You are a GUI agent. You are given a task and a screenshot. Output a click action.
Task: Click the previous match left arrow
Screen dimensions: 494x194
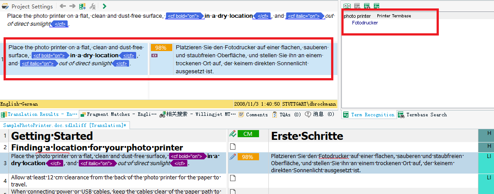[62, 6]
